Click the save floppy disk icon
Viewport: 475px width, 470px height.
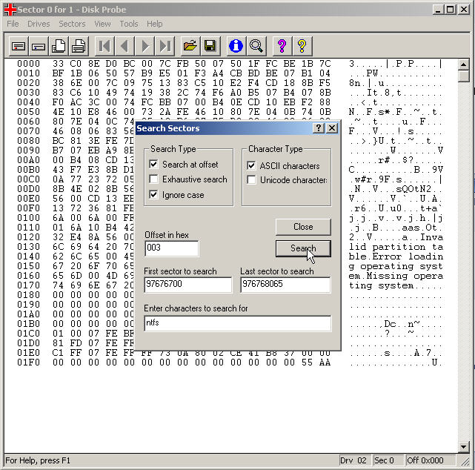tap(210, 47)
